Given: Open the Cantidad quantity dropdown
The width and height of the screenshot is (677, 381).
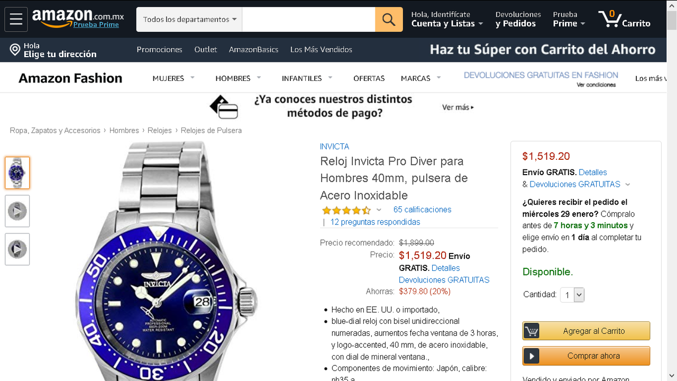Looking at the screenshot, I should [572, 295].
